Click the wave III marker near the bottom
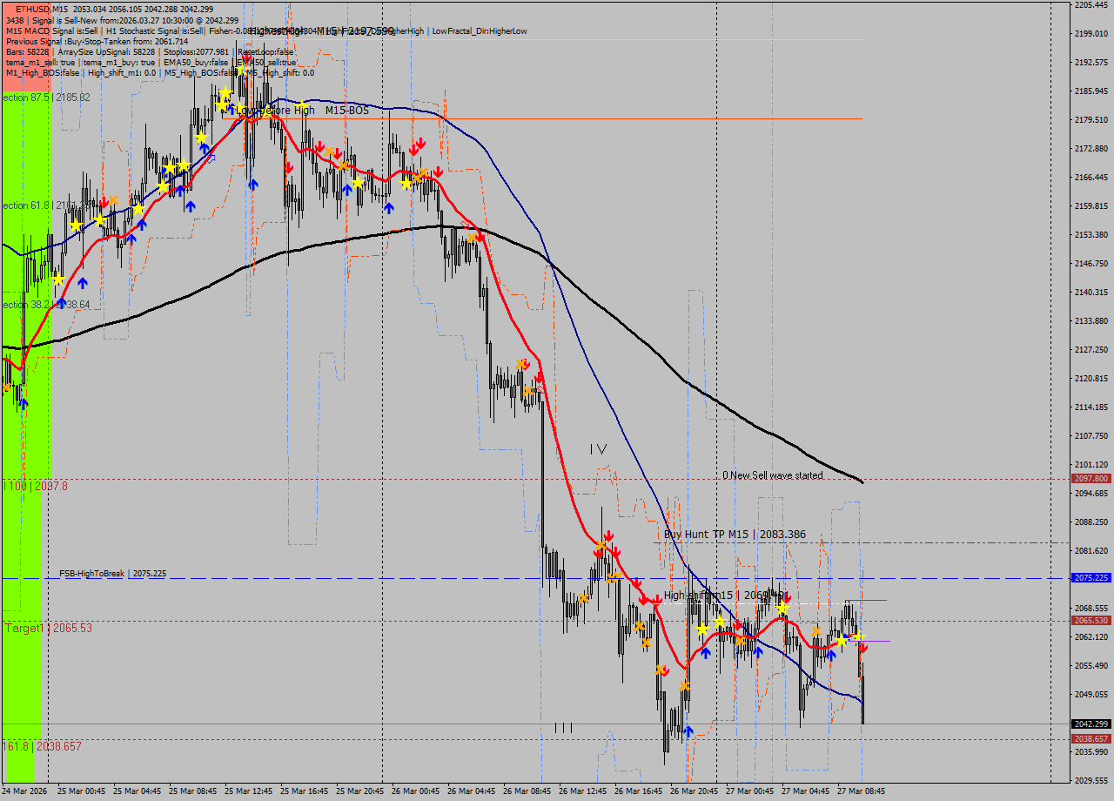Screen dimensions: 1114x801 (563, 728)
